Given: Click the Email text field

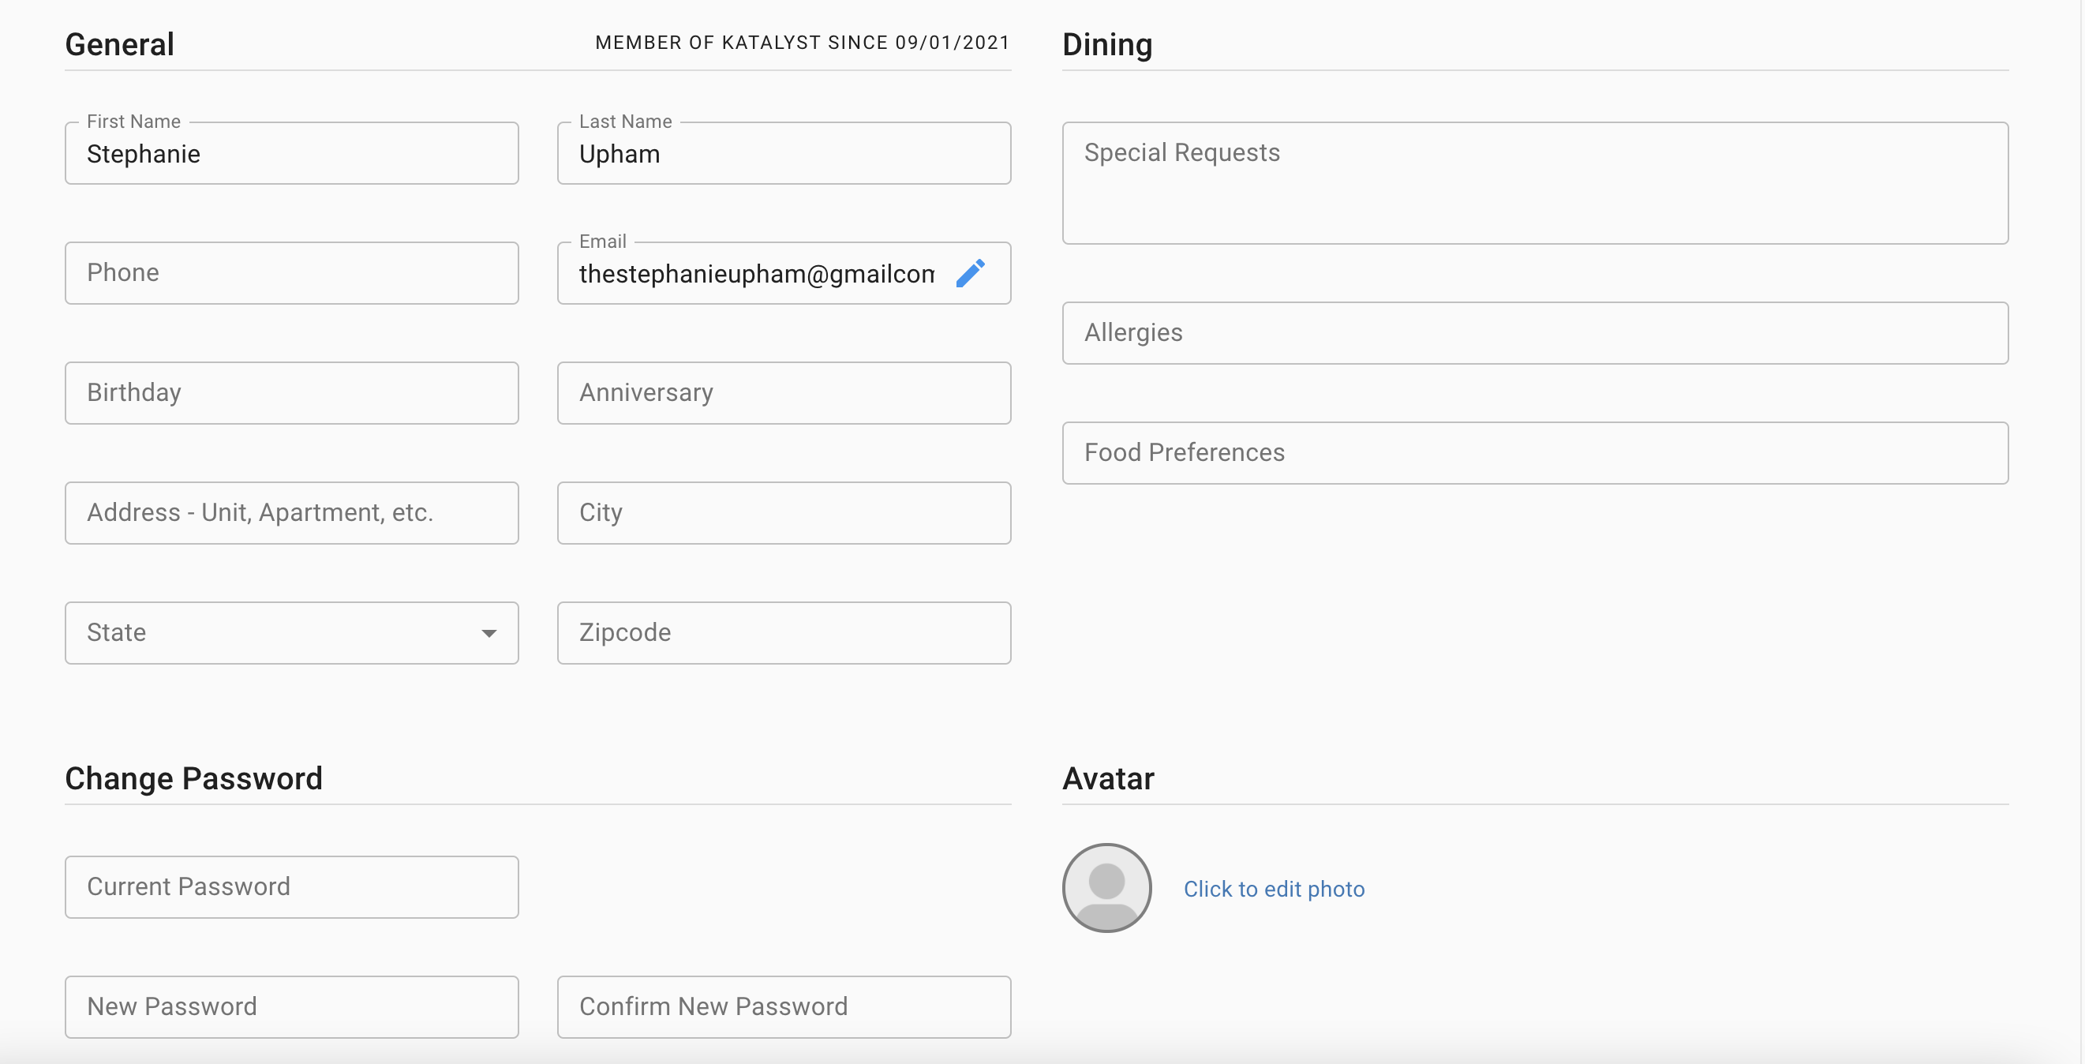Looking at the screenshot, I should (x=755, y=274).
